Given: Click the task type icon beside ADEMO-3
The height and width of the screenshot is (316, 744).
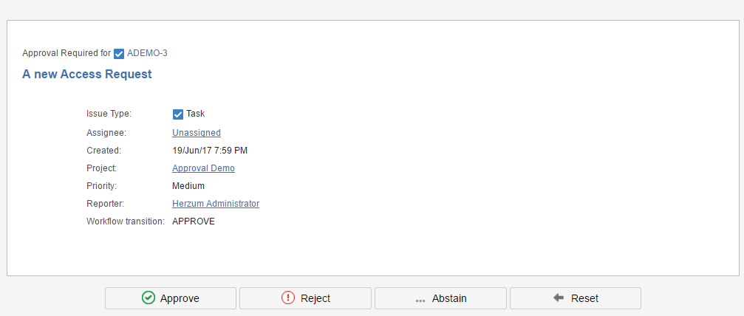Looking at the screenshot, I should (119, 53).
